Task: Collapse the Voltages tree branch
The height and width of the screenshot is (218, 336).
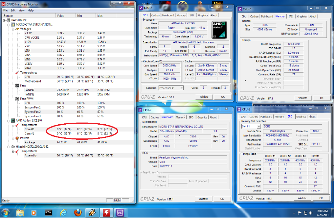Action: pyautogui.click(x=13, y=29)
